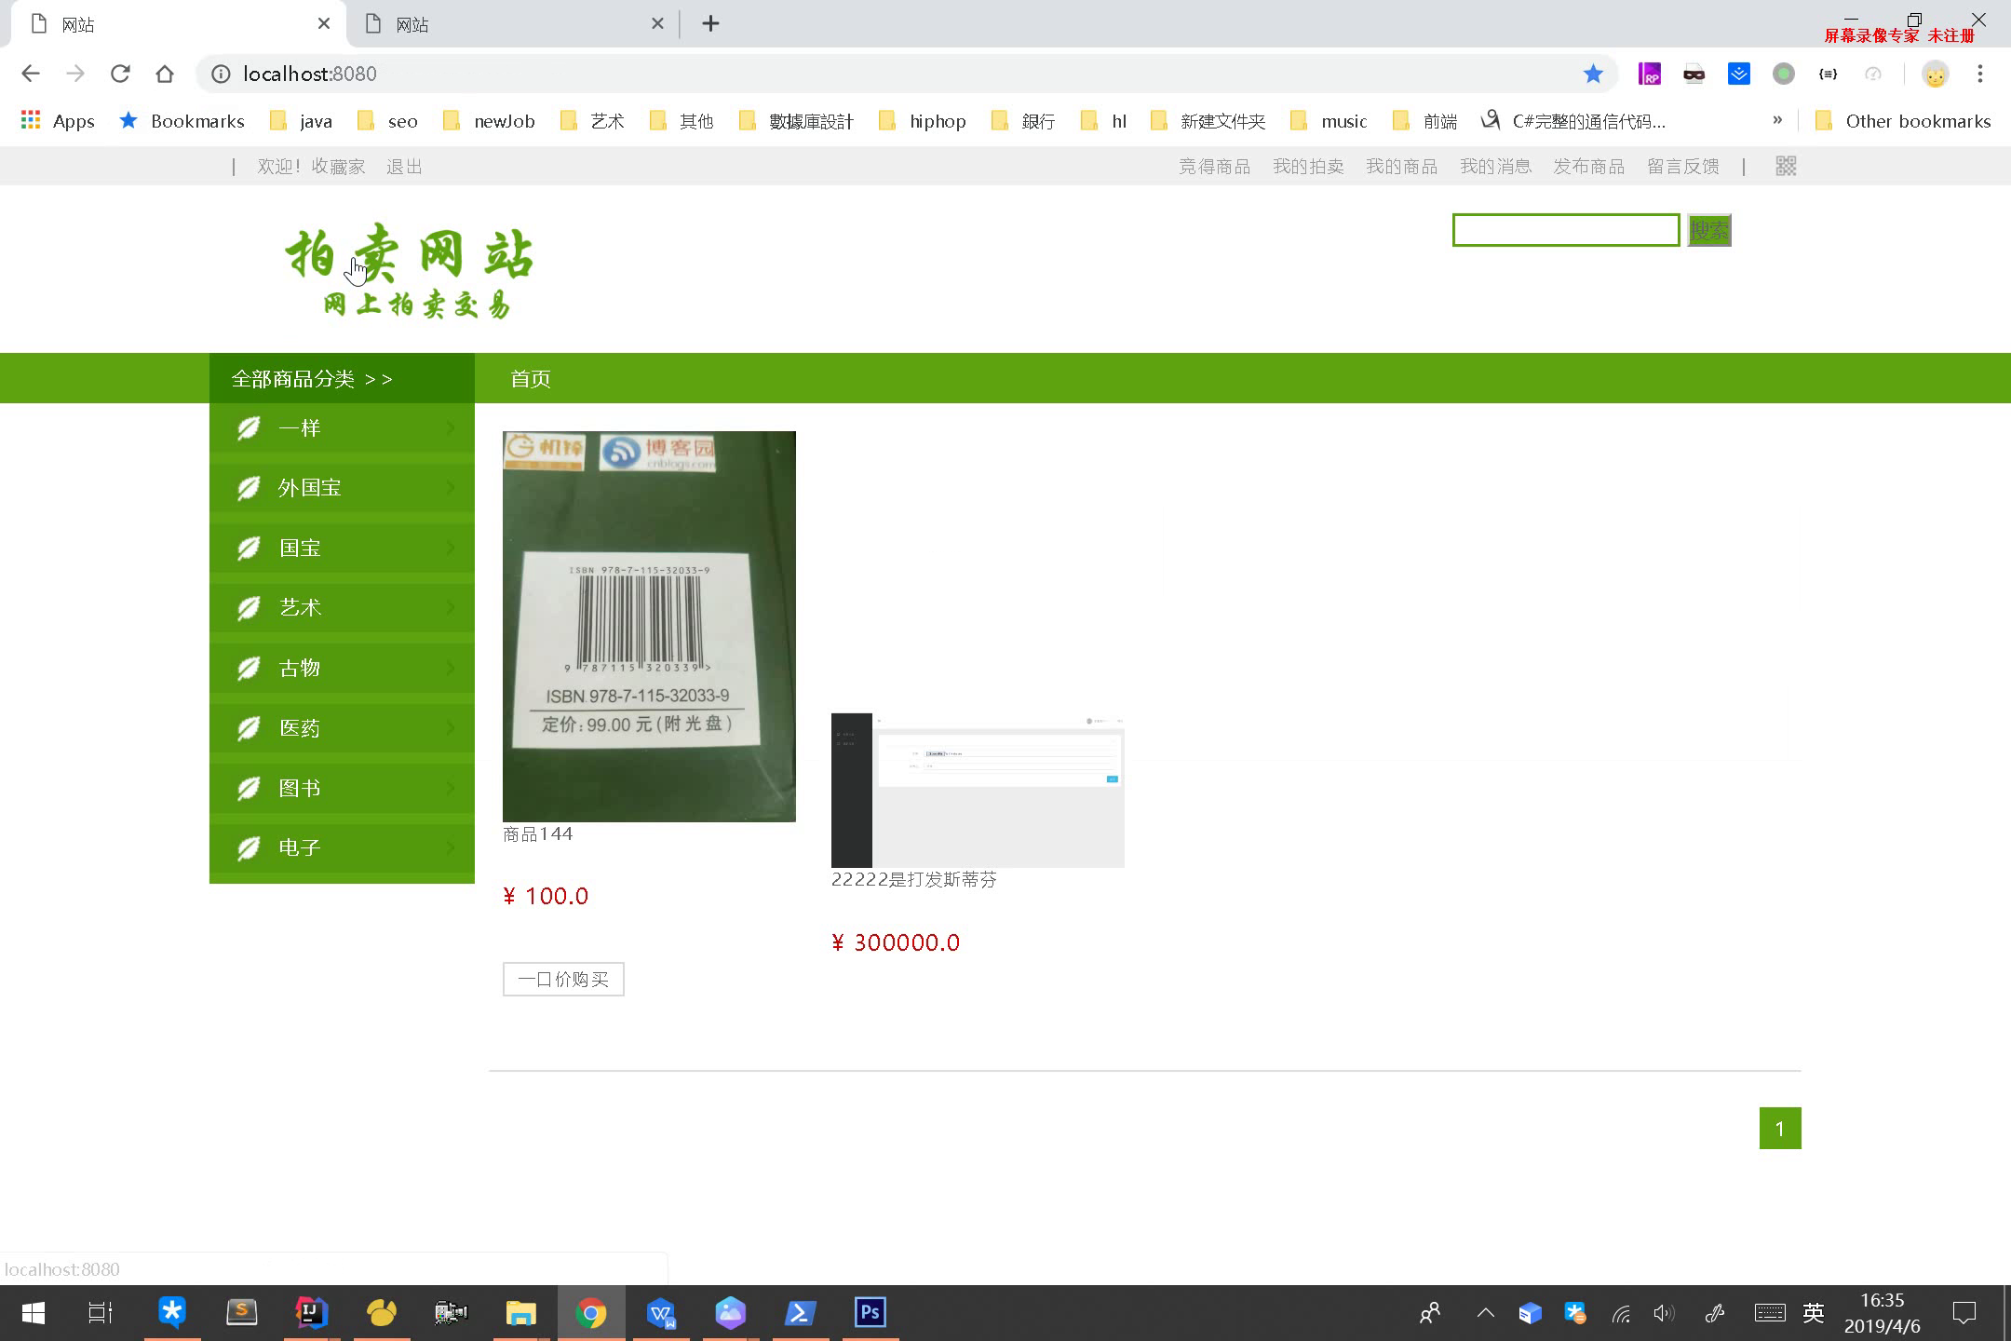Go back with the browser back arrow
The width and height of the screenshot is (2011, 1341).
coord(31,74)
